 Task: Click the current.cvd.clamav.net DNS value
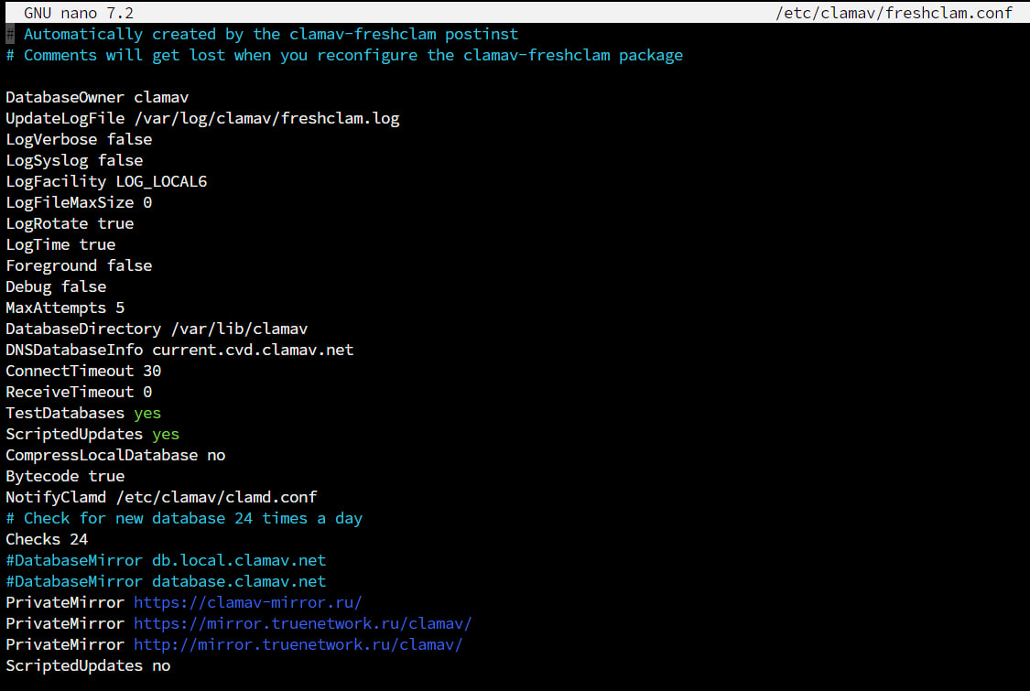pyautogui.click(x=253, y=350)
